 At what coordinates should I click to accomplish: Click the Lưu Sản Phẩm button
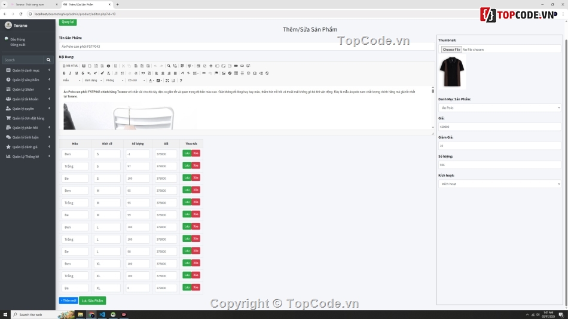coord(92,300)
